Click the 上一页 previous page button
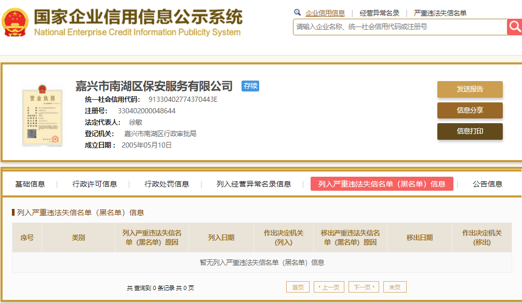The height and width of the screenshot is (303, 522). (x=329, y=287)
